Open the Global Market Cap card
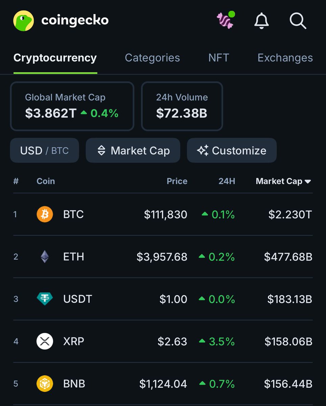 (x=72, y=106)
